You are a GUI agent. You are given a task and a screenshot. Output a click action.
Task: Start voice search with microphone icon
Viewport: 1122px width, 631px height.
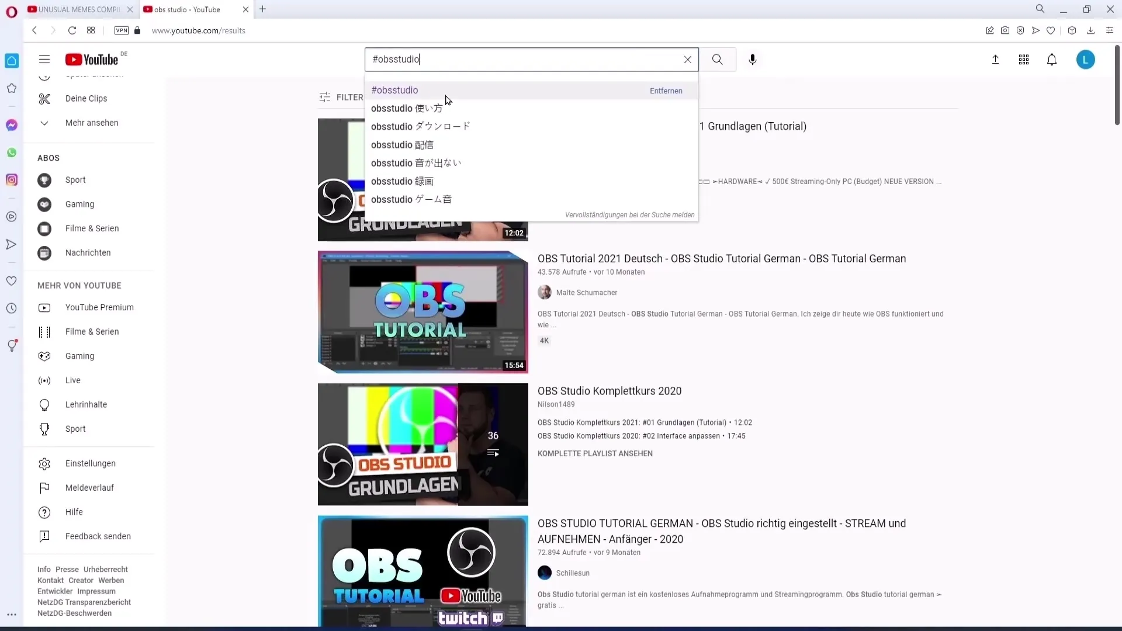[753, 60]
